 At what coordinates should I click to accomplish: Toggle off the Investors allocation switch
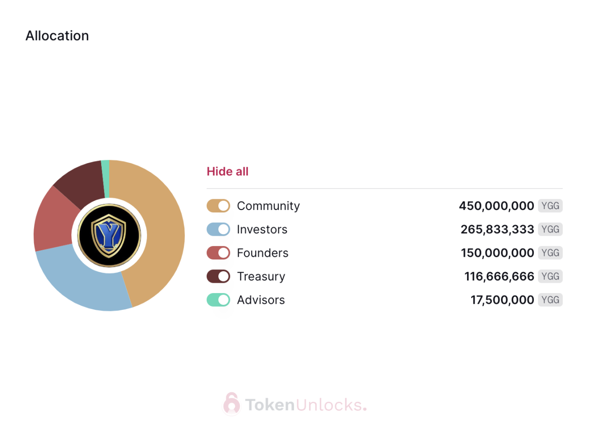coord(218,229)
